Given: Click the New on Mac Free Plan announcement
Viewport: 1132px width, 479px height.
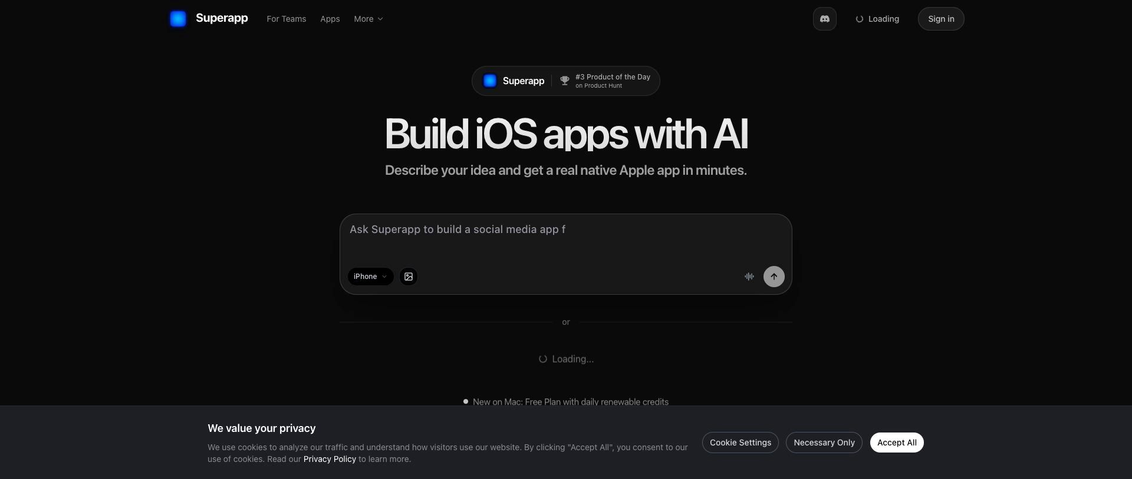Looking at the screenshot, I should pos(566,402).
